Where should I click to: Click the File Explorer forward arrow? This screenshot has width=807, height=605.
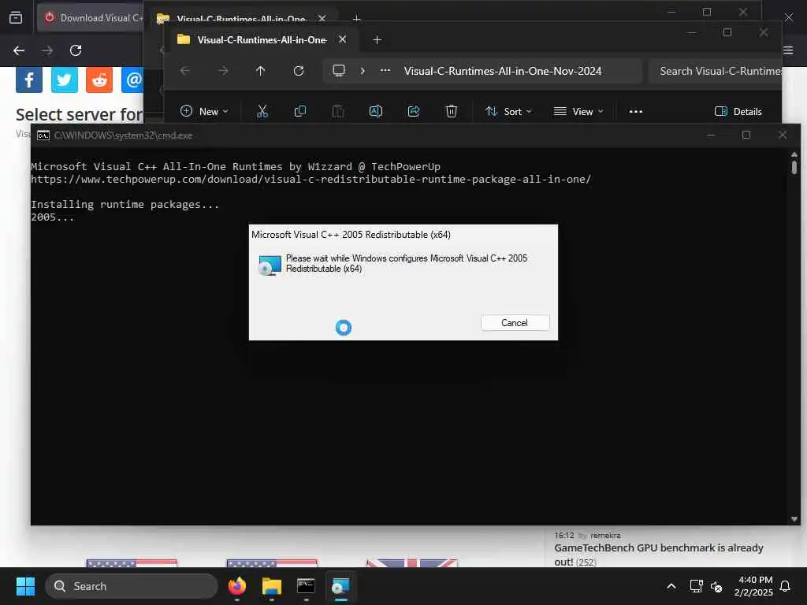pos(223,71)
